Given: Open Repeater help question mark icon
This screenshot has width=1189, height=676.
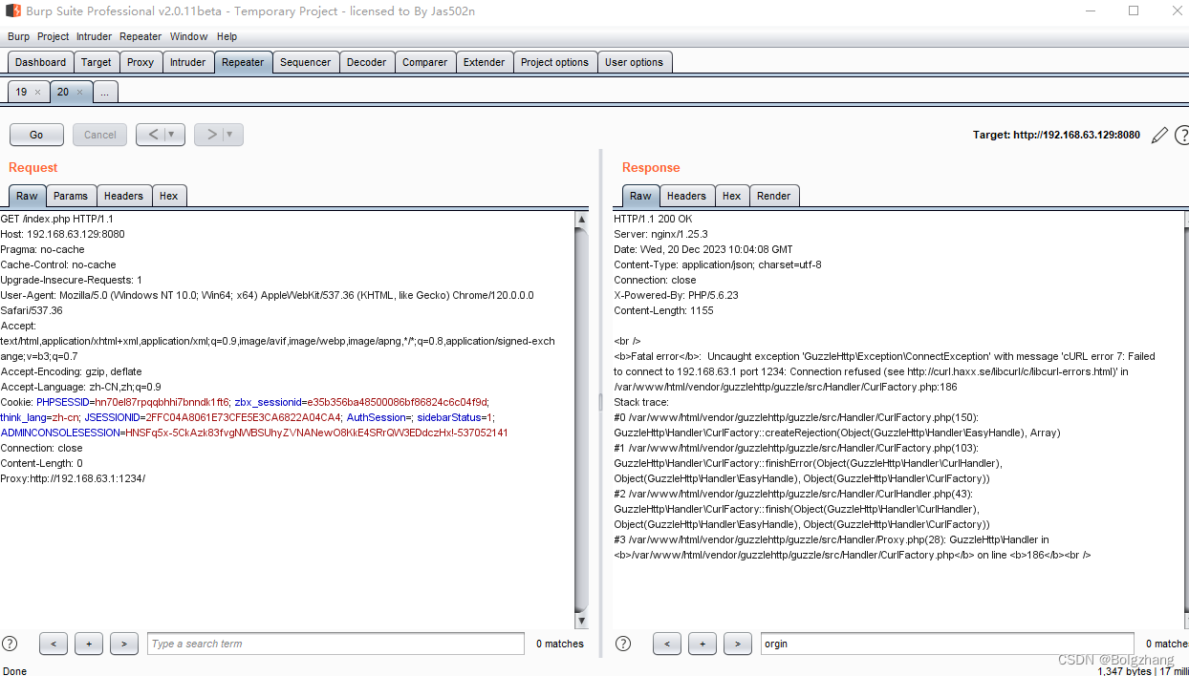Looking at the screenshot, I should [1182, 136].
